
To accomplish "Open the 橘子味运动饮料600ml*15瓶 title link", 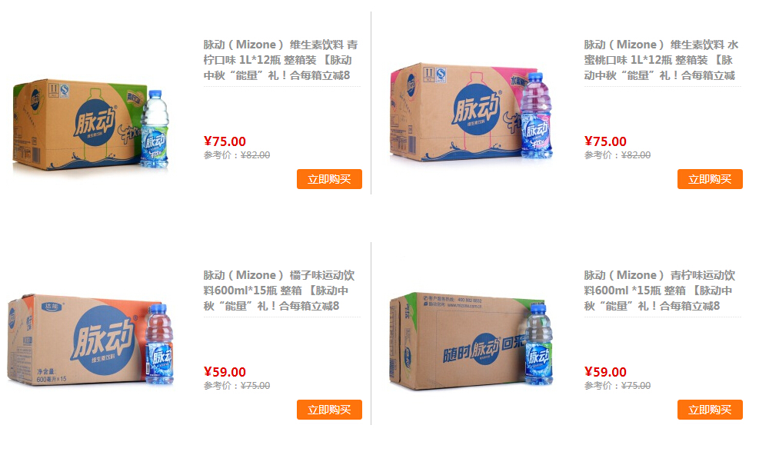I will click(279, 291).
